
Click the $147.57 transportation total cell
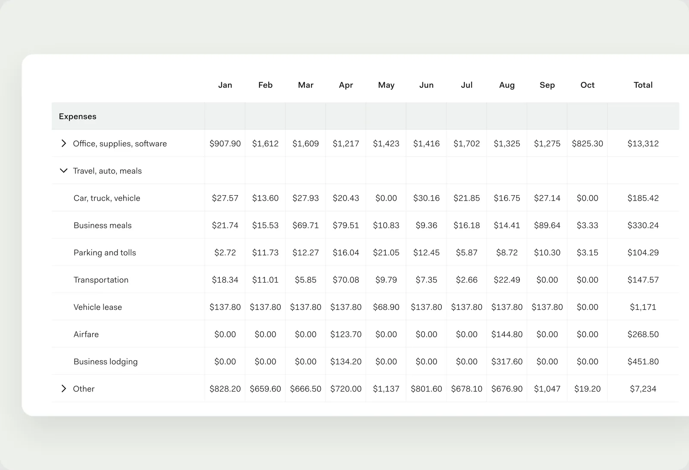643,280
